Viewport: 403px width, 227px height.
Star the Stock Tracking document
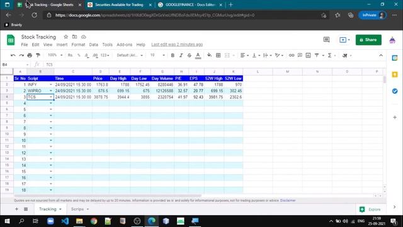(65, 37)
